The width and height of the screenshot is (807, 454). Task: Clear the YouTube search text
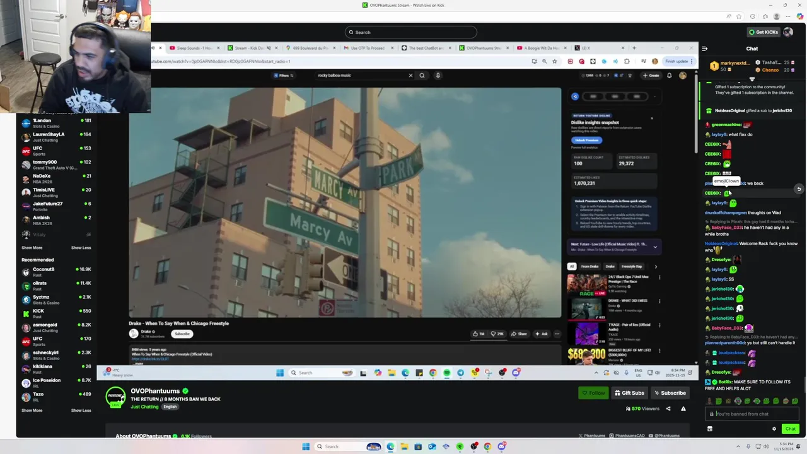tap(410, 76)
